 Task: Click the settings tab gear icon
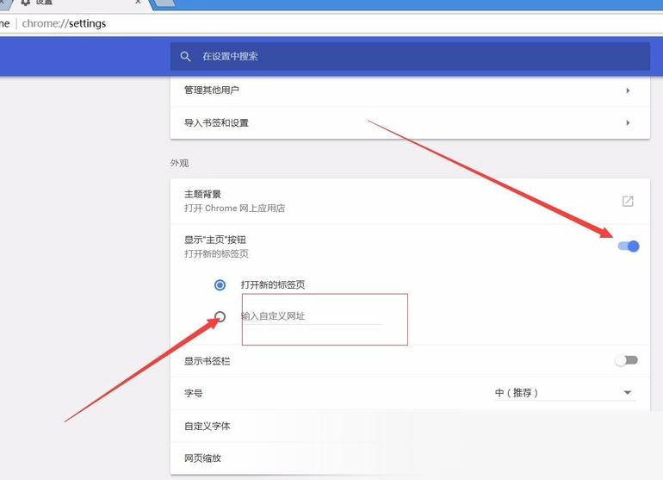[25, 2]
